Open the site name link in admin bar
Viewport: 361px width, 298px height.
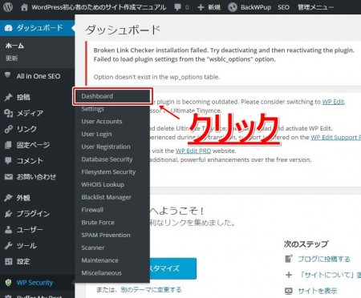[99, 7]
